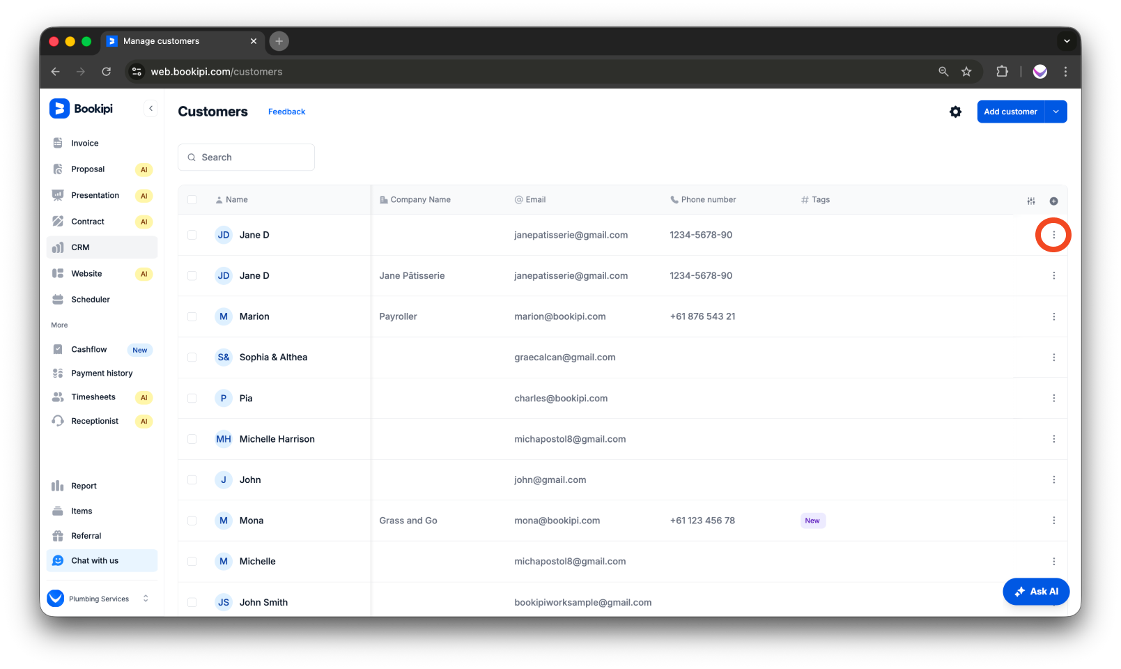The height and width of the screenshot is (669, 1121).
Task: Open the Invoice section icon
Action: pos(59,143)
